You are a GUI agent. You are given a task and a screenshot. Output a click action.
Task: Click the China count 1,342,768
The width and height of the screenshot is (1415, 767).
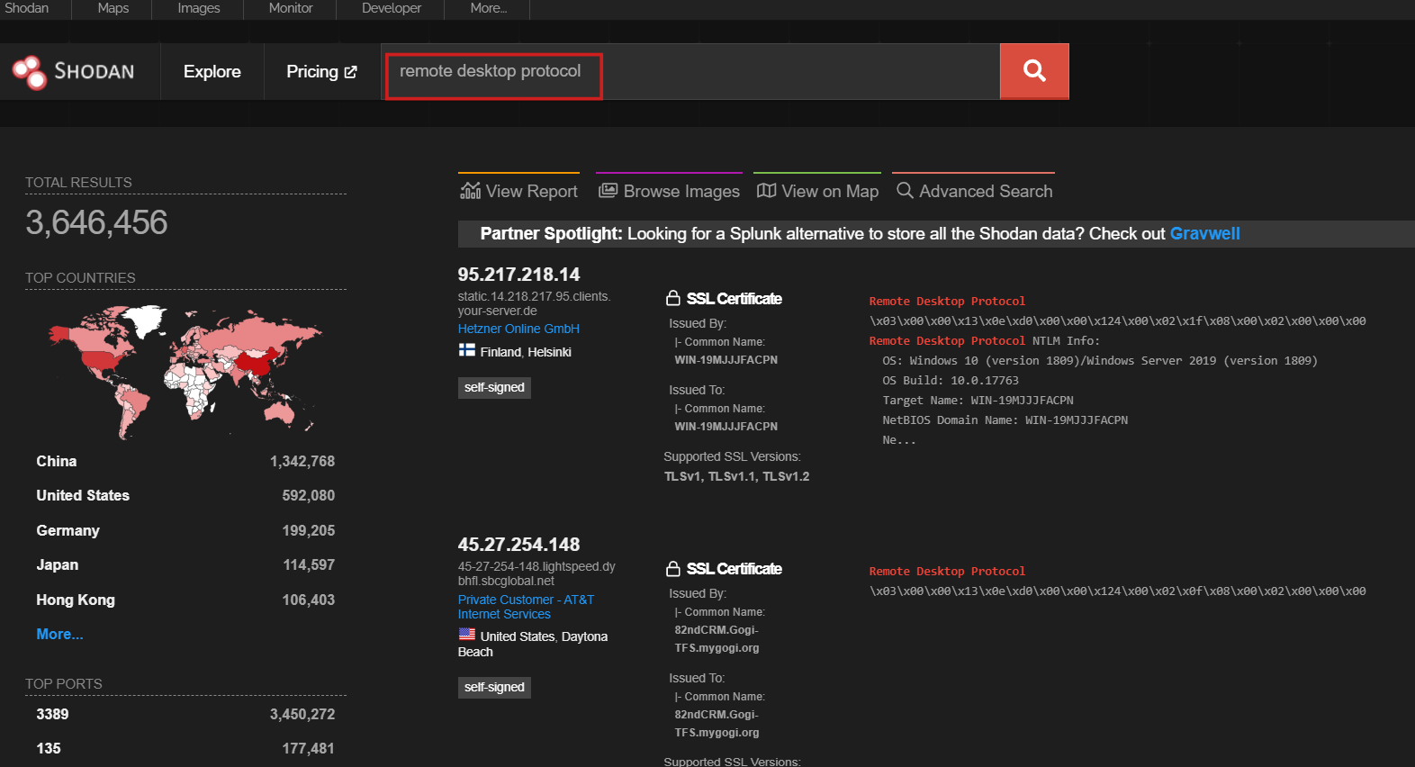[302, 461]
